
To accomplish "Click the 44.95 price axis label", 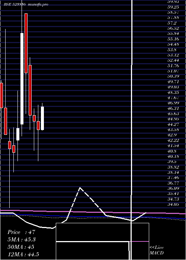I will click(173, 119).
